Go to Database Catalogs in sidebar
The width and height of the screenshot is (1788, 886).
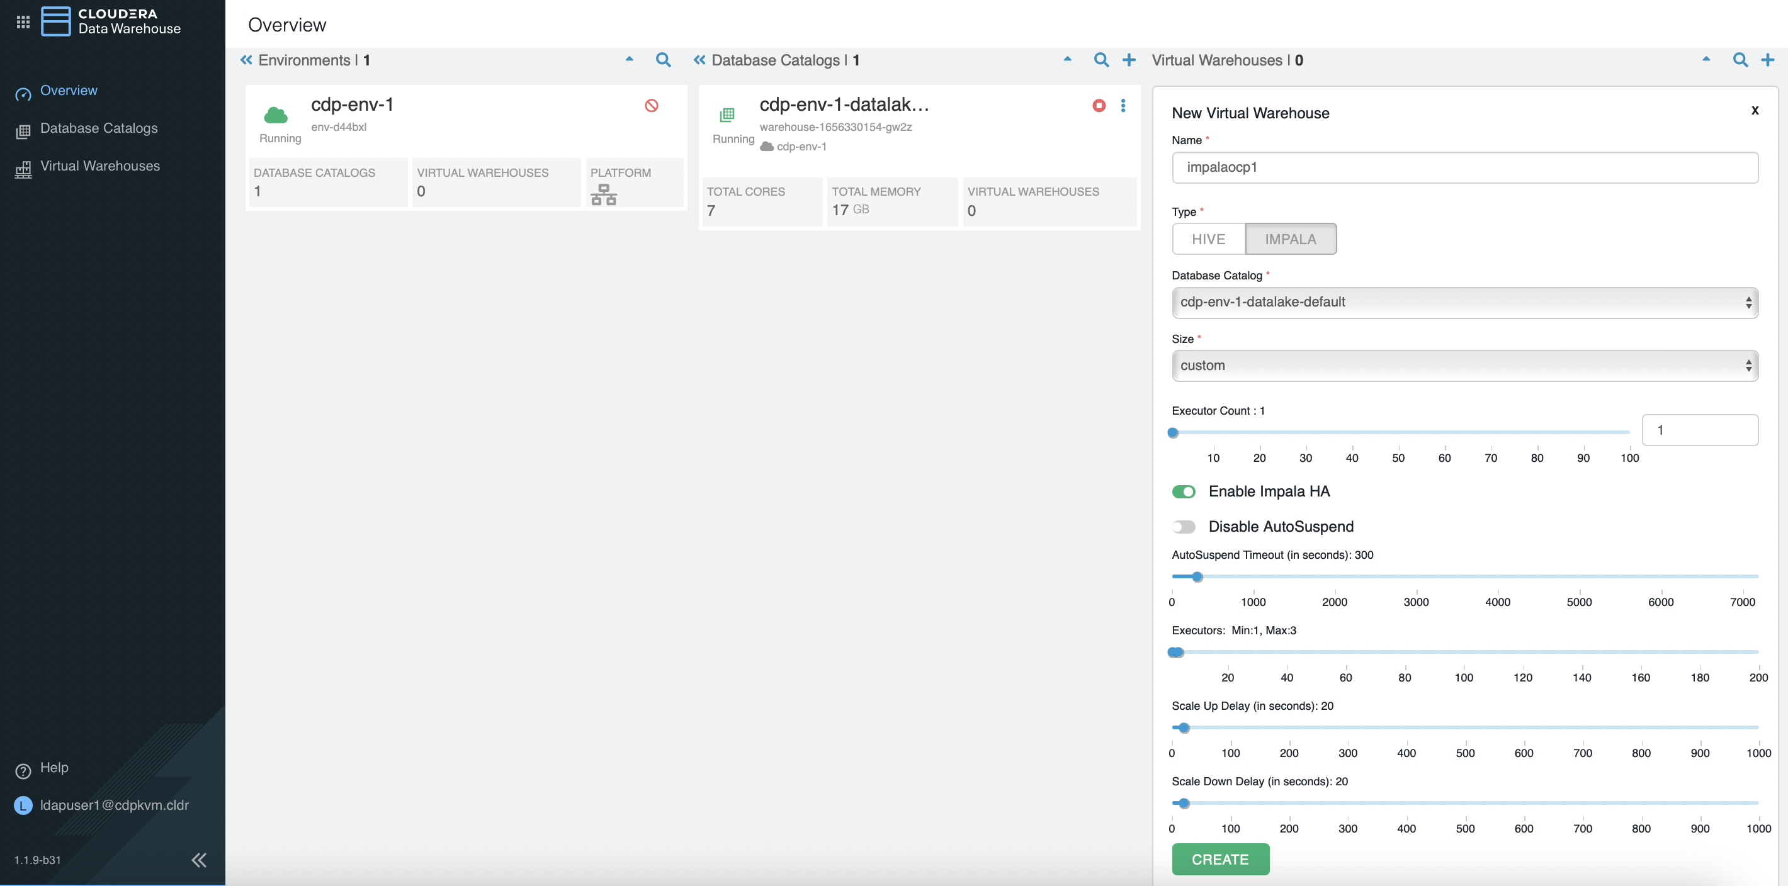[x=99, y=128]
